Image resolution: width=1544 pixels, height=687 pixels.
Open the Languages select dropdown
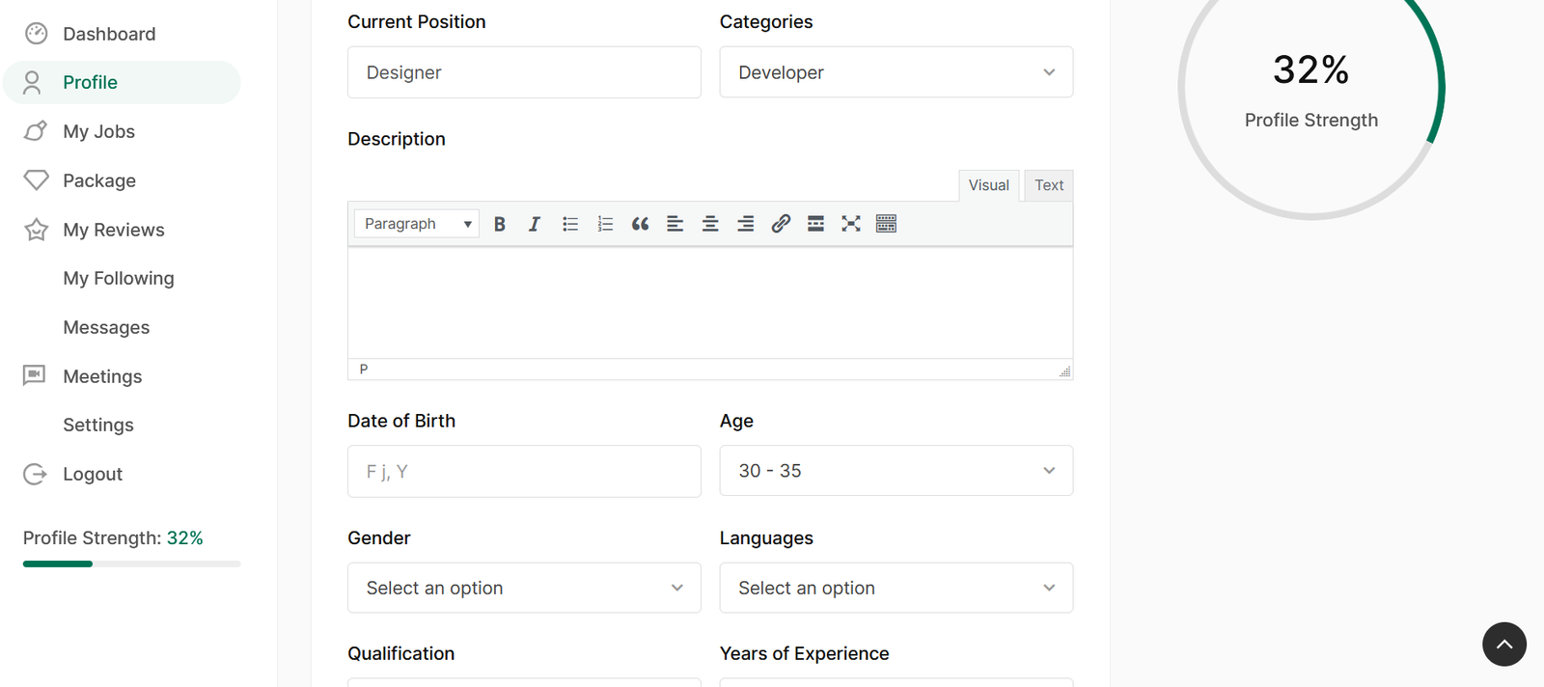point(896,588)
